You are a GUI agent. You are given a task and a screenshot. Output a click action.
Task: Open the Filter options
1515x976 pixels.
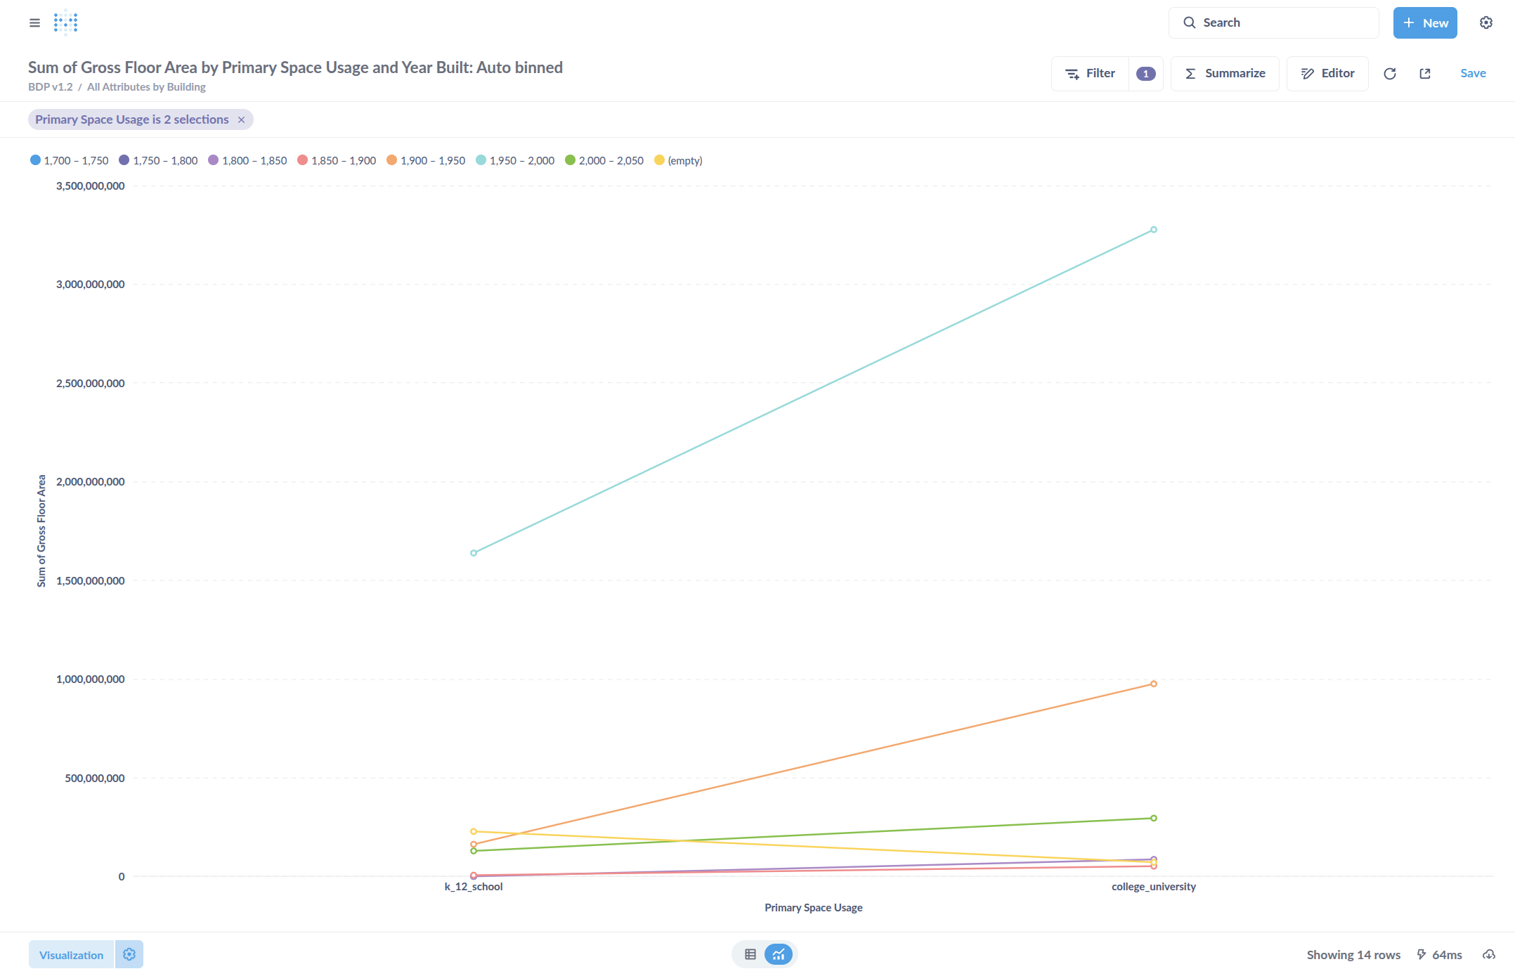pos(1091,74)
